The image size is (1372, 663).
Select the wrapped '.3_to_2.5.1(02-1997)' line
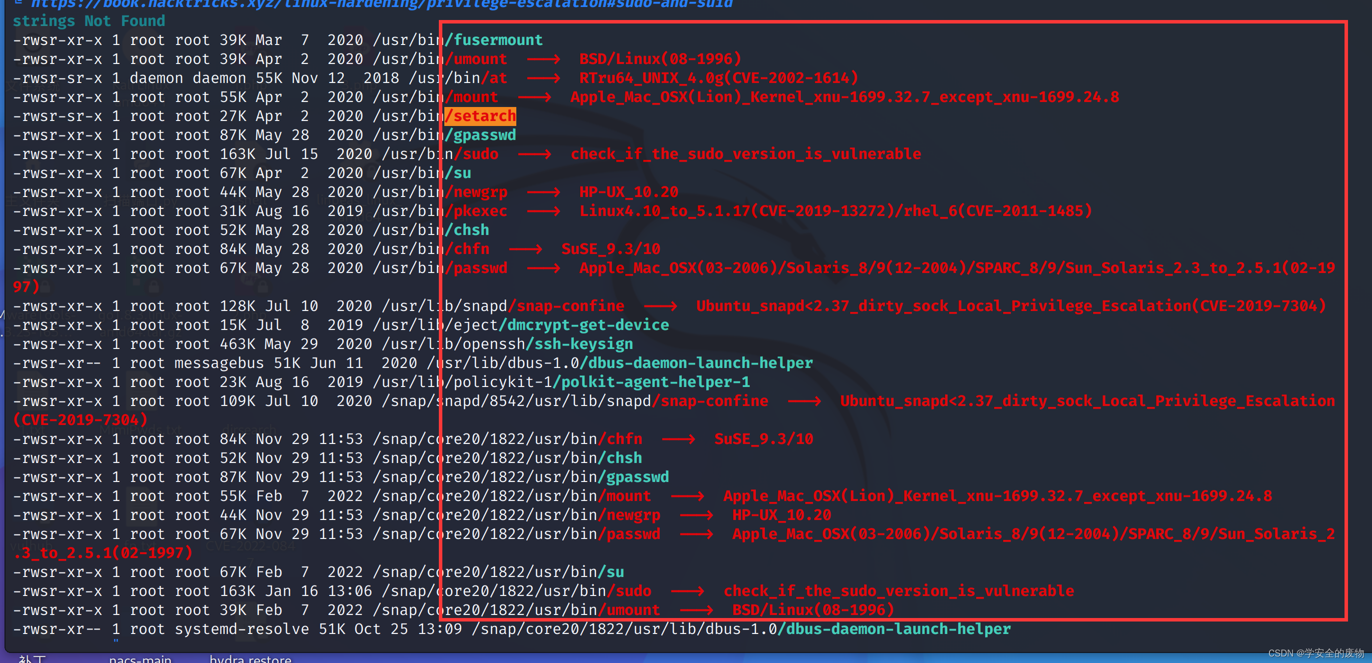(x=102, y=553)
